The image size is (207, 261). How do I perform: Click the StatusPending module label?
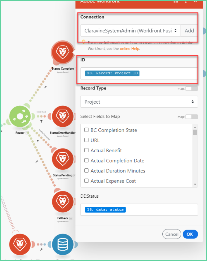(x=63, y=175)
